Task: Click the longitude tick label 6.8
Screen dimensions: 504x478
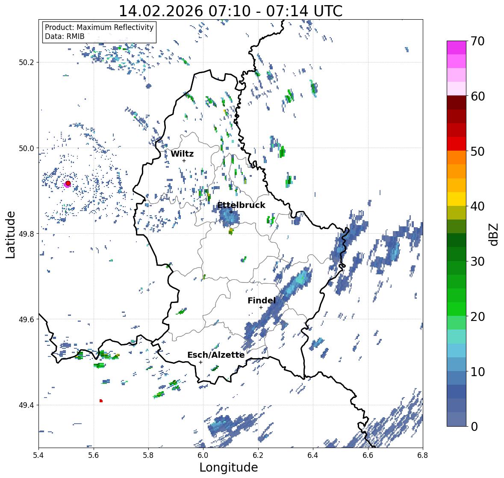Action: (x=423, y=455)
